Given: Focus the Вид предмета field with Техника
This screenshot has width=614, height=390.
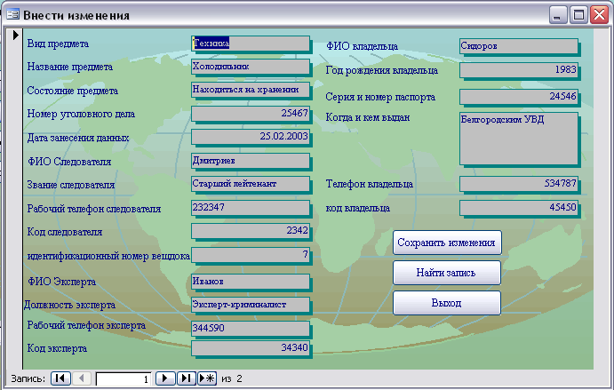Looking at the screenshot, I should tap(251, 43).
